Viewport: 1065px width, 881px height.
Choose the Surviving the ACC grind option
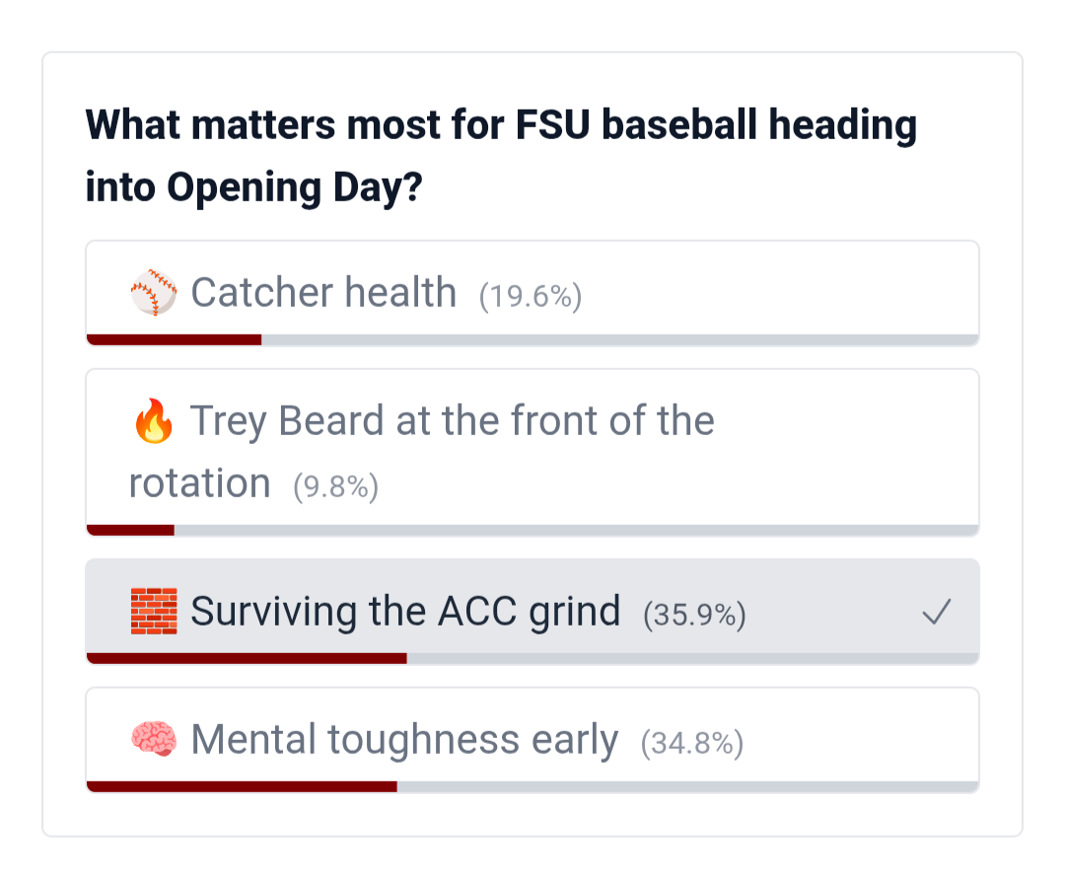point(405,612)
